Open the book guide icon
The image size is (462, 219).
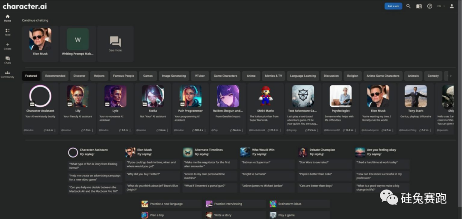click(x=419, y=6)
